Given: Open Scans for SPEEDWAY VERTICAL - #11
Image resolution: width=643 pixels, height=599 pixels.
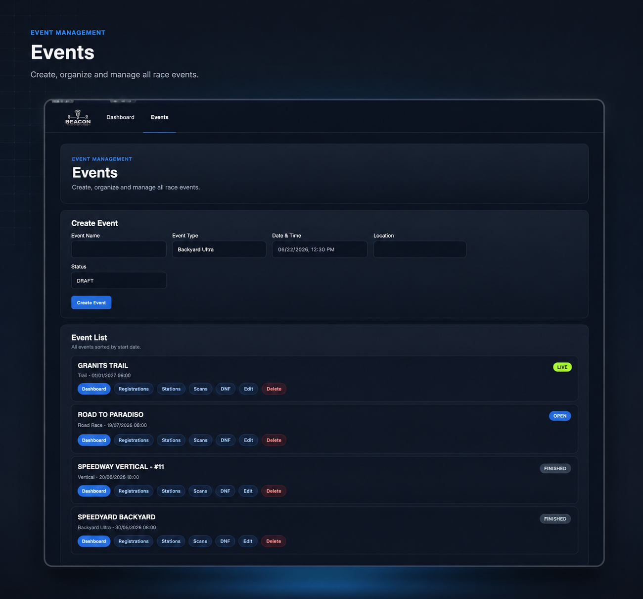Looking at the screenshot, I should click(200, 491).
